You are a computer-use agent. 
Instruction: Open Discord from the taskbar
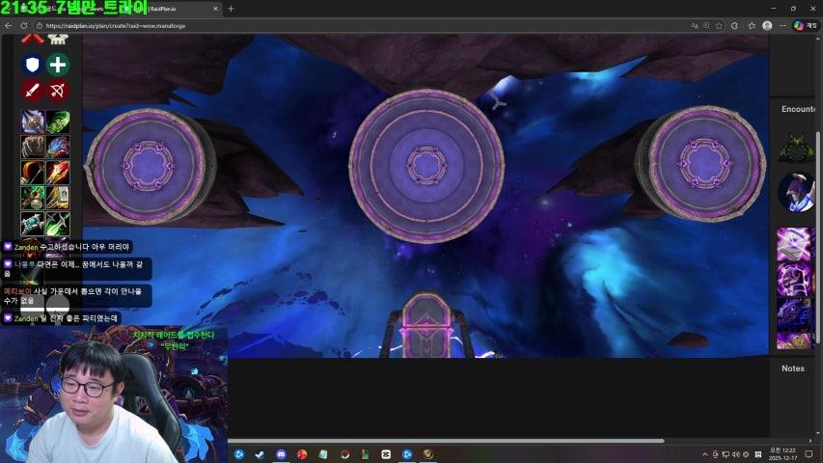[x=281, y=454]
